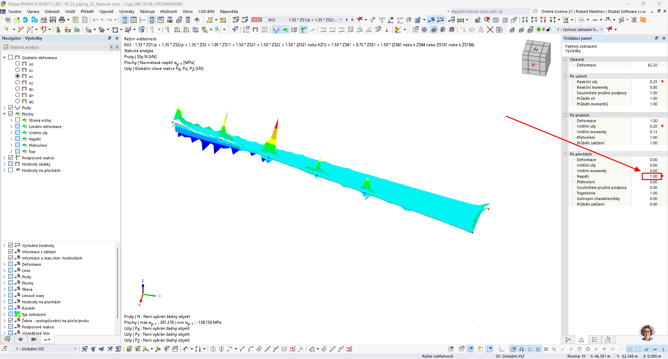
Task: Open the load combination KV2 dropdown
Action: click(x=341, y=20)
